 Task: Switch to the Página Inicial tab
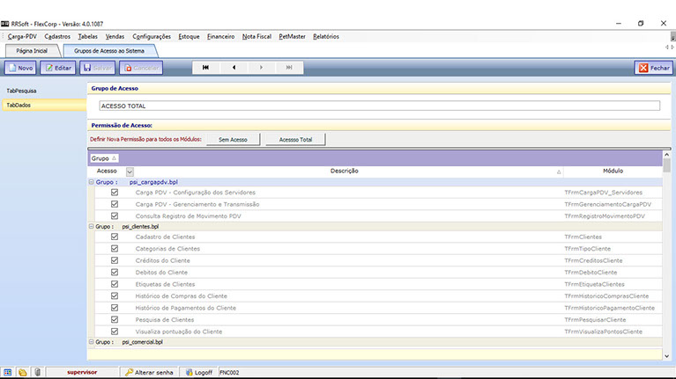pyautogui.click(x=30, y=51)
